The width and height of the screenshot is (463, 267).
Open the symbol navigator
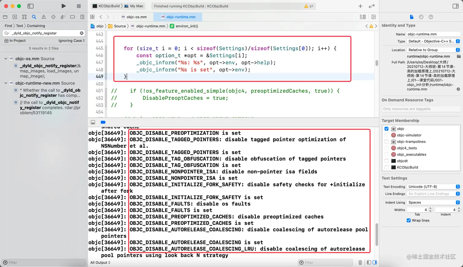(x=24, y=17)
